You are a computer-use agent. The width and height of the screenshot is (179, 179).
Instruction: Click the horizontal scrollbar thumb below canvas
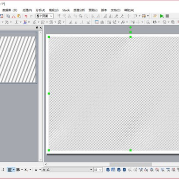click(x=131, y=164)
